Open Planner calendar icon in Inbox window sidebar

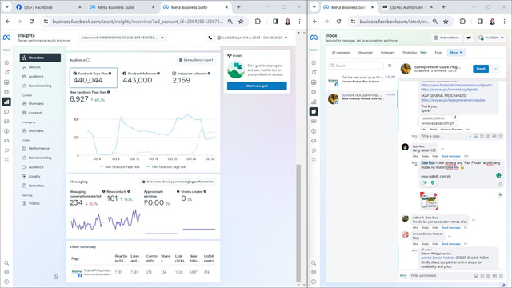314,82
